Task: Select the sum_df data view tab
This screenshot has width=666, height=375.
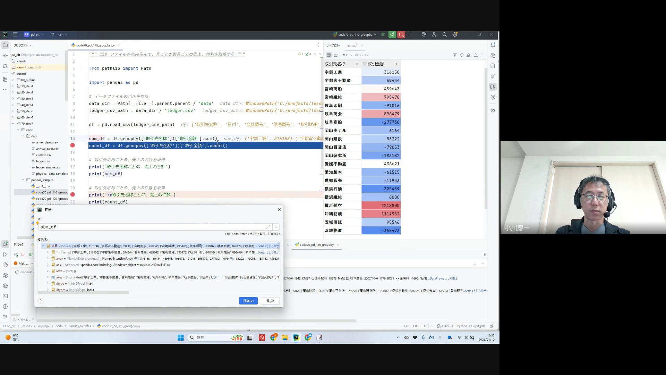Action: click(x=352, y=45)
